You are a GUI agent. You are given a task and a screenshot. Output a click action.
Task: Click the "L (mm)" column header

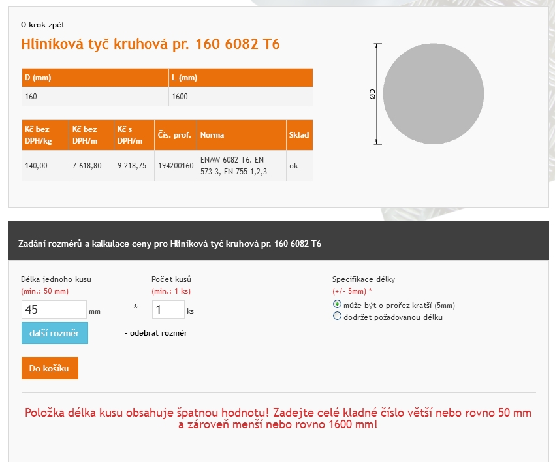pos(240,78)
